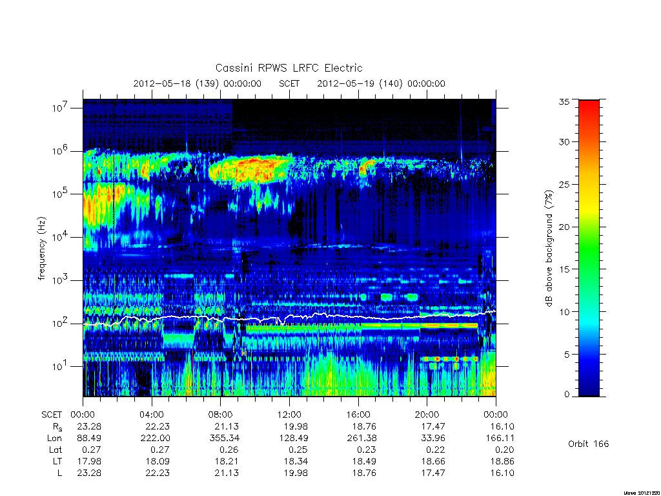
Task: Click the '30' color bar tick label
Action: [x=564, y=142]
